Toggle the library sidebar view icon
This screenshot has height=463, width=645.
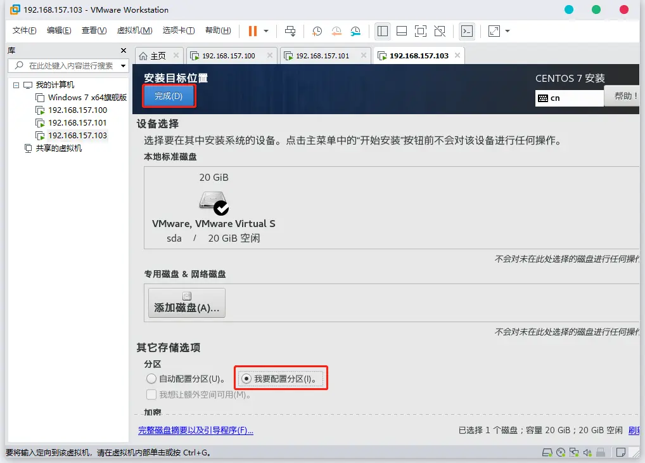[x=383, y=31]
